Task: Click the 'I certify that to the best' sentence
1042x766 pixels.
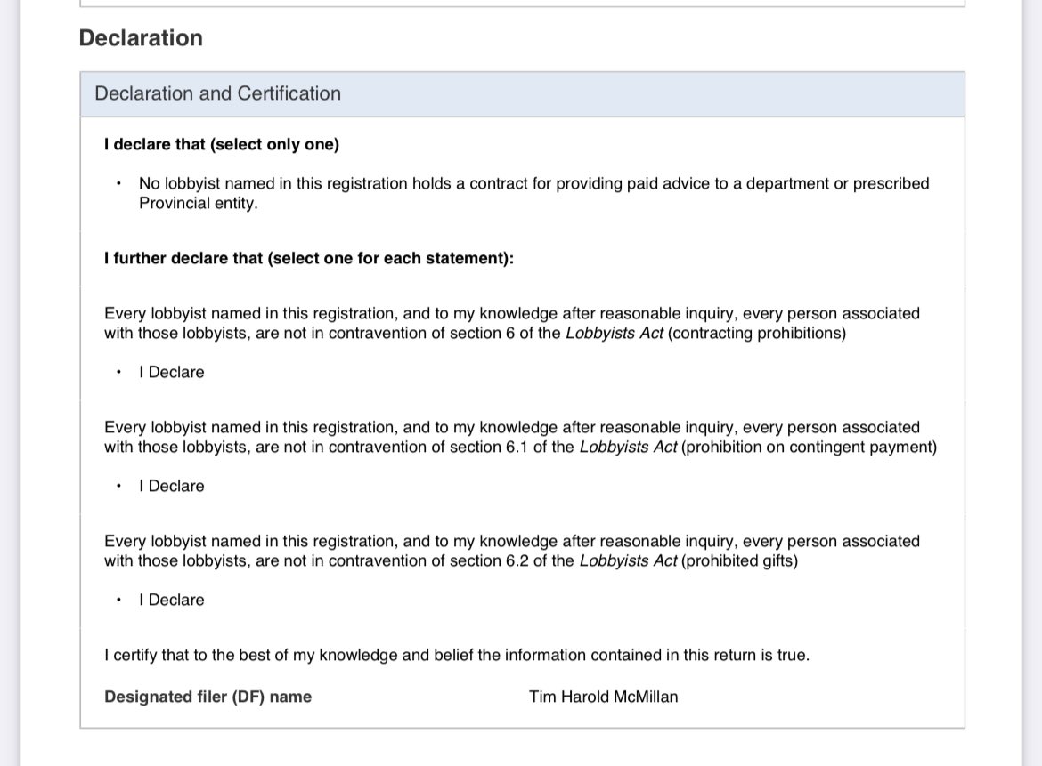Action: click(457, 655)
